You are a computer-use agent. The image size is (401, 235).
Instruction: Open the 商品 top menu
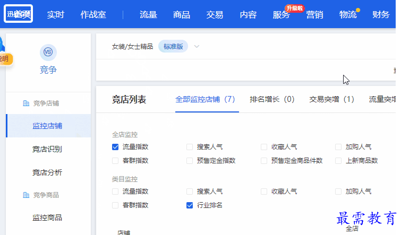[x=182, y=14]
